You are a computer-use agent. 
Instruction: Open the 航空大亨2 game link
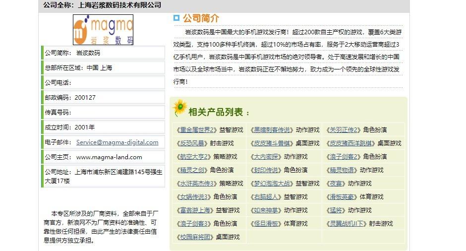coord(194,156)
